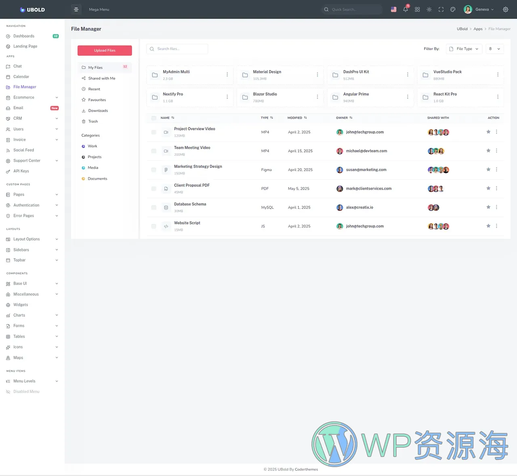The image size is (517, 476).
Task: Click the Upload Files button
Action: 105,50
